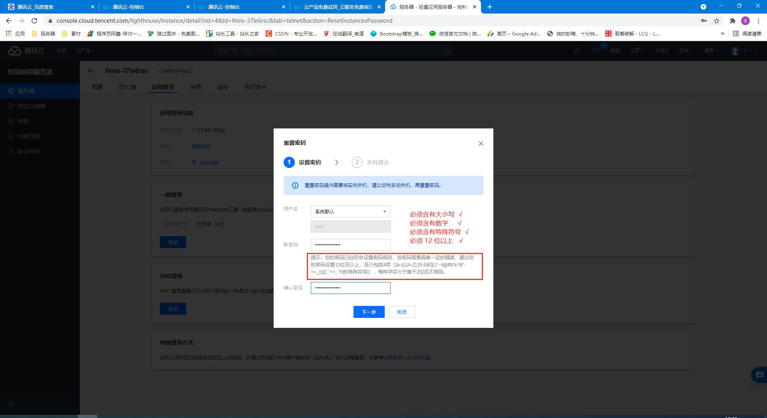Open 服务器 bookmark folder

pyautogui.click(x=44, y=34)
